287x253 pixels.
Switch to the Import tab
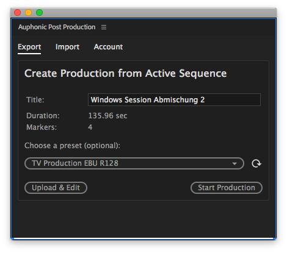tap(67, 47)
